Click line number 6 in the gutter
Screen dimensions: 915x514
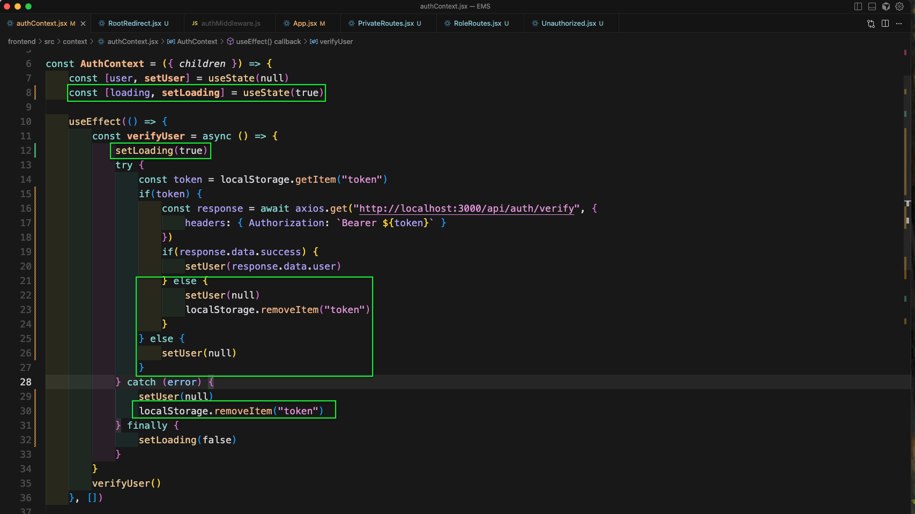[x=29, y=64]
